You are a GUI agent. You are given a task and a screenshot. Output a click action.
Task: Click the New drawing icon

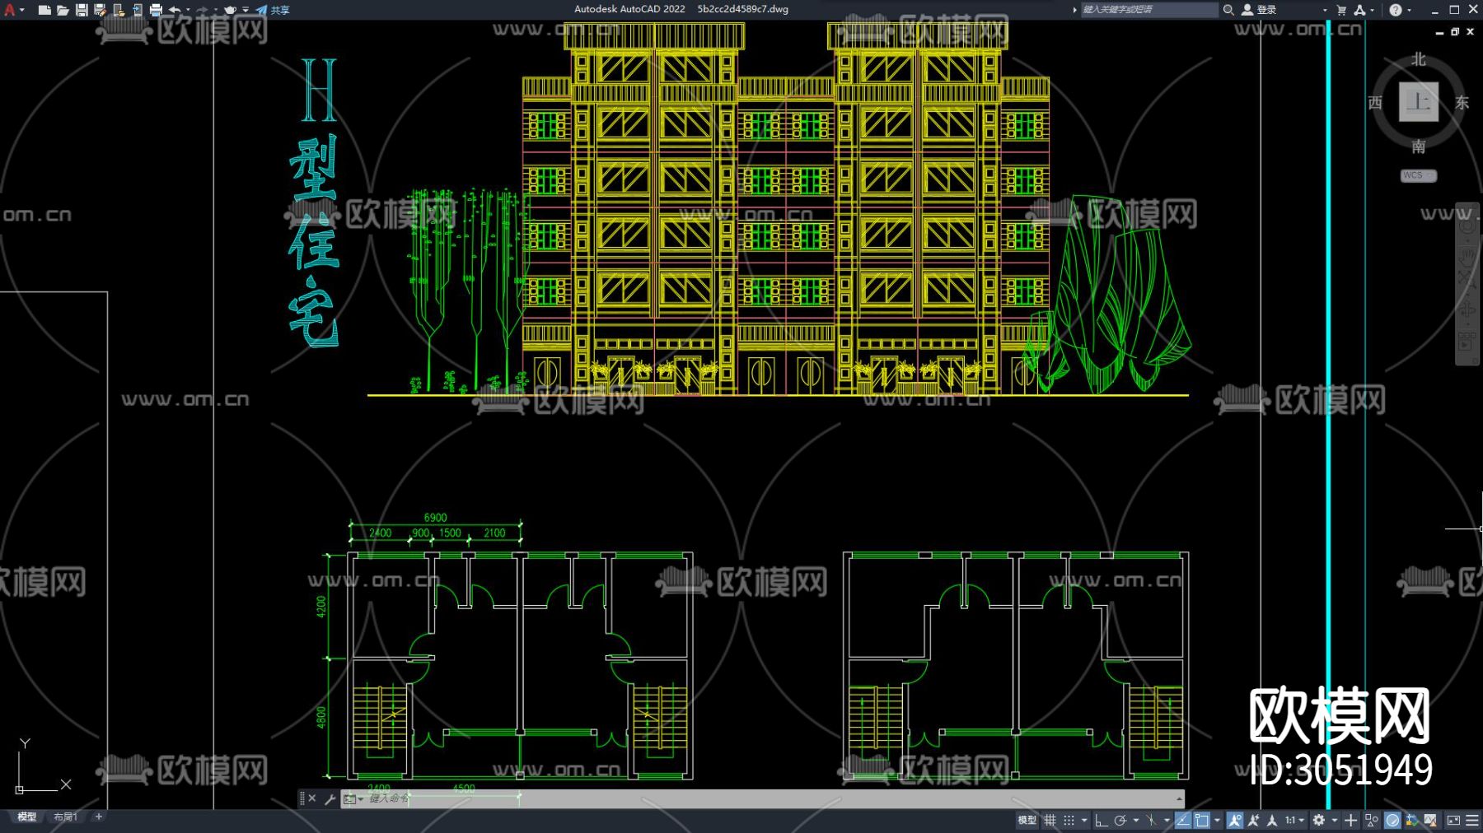(x=44, y=10)
